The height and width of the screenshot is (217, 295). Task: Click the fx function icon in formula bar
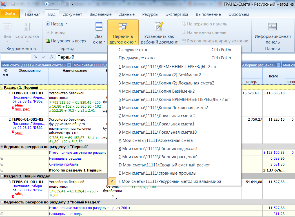click(52, 57)
